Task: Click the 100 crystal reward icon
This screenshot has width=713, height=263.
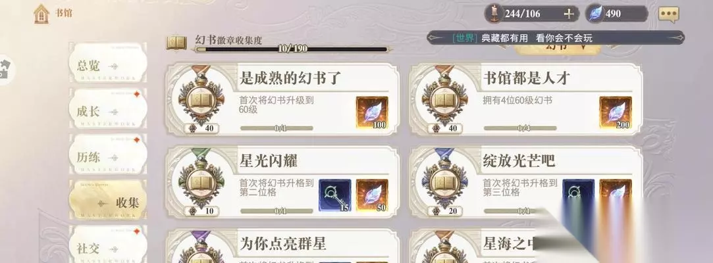Action: click(372, 112)
